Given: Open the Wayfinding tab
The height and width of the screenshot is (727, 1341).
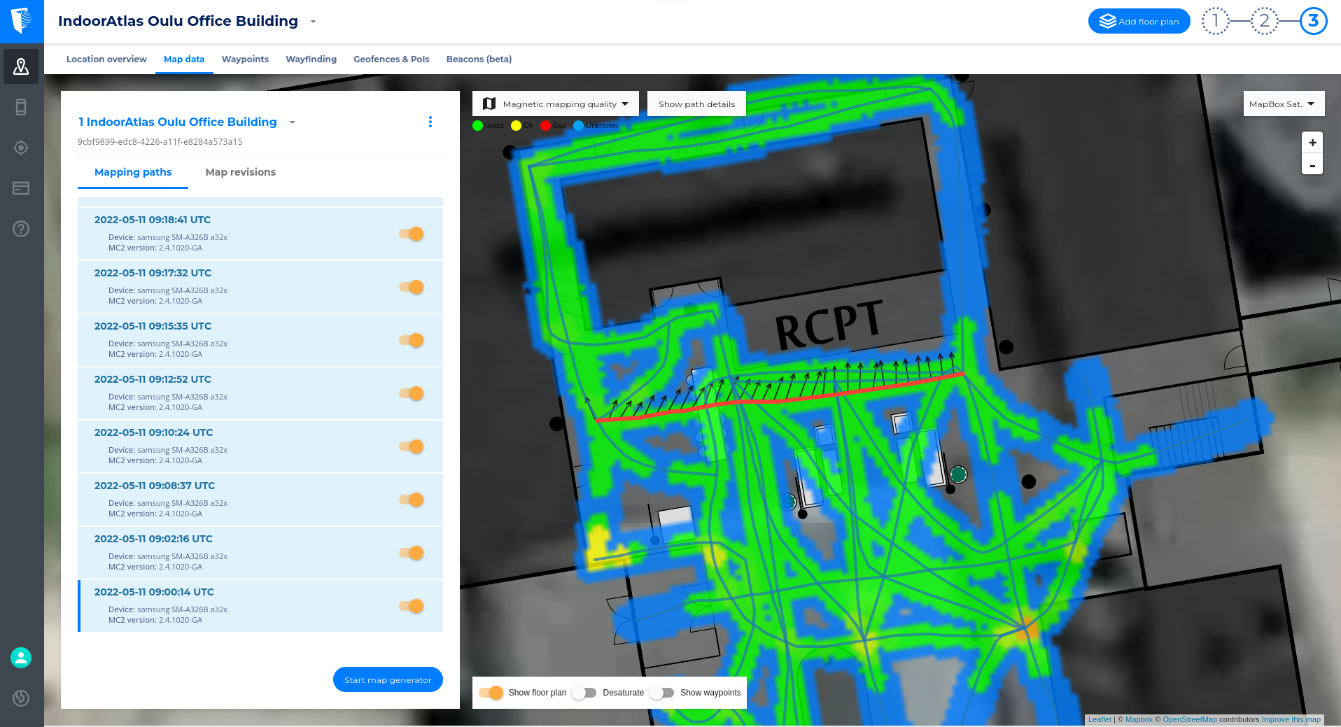Looking at the screenshot, I should (x=311, y=59).
